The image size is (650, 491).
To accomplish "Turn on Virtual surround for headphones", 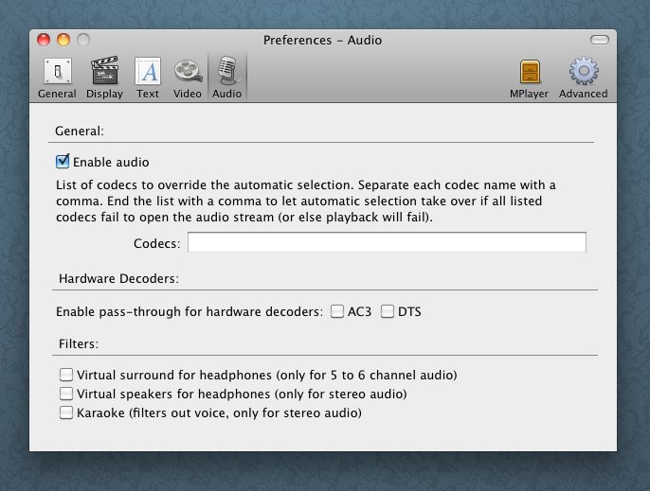I will pyautogui.click(x=66, y=375).
